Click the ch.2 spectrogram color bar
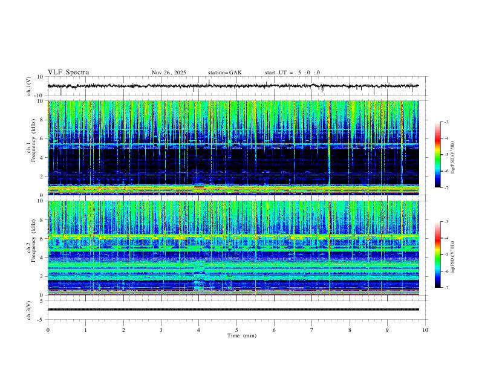Image resolution: width=479 pixels, height=370 pixels. [437, 255]
